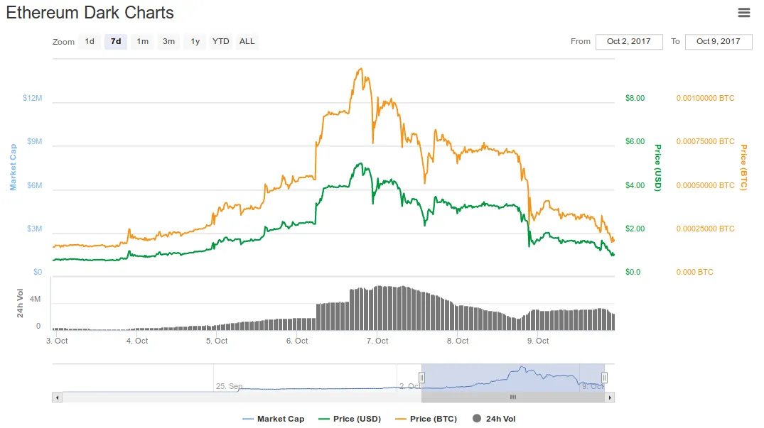
Task: Click the '$8.00' USD price axis label
Action: pos(635,98)
